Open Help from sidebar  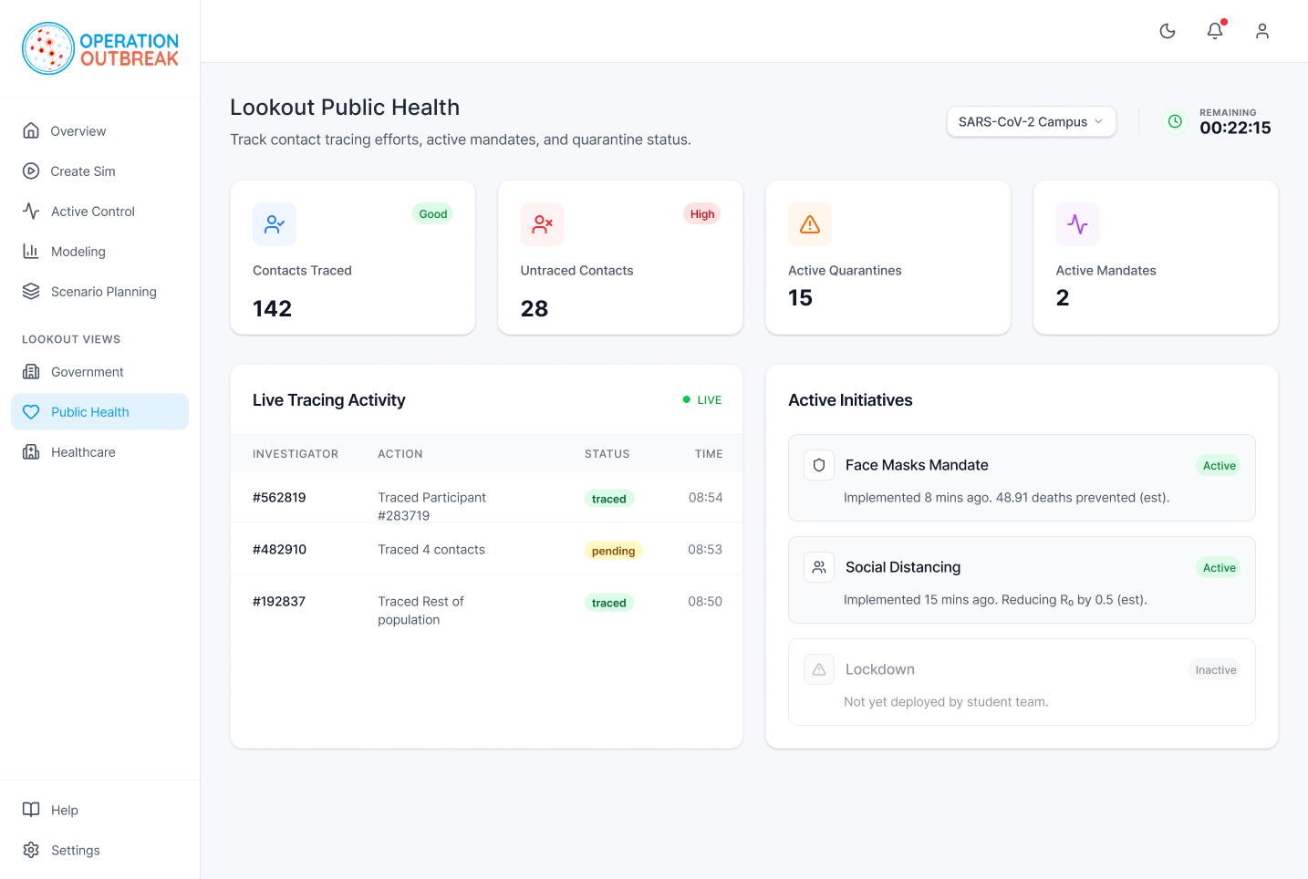[64, 810]
